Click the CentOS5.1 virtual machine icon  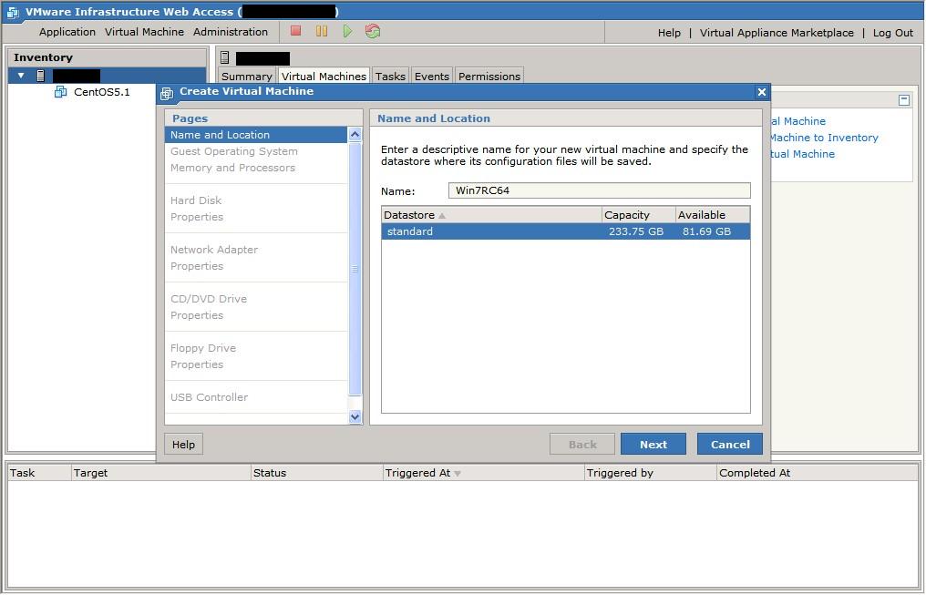click(60, 92)
